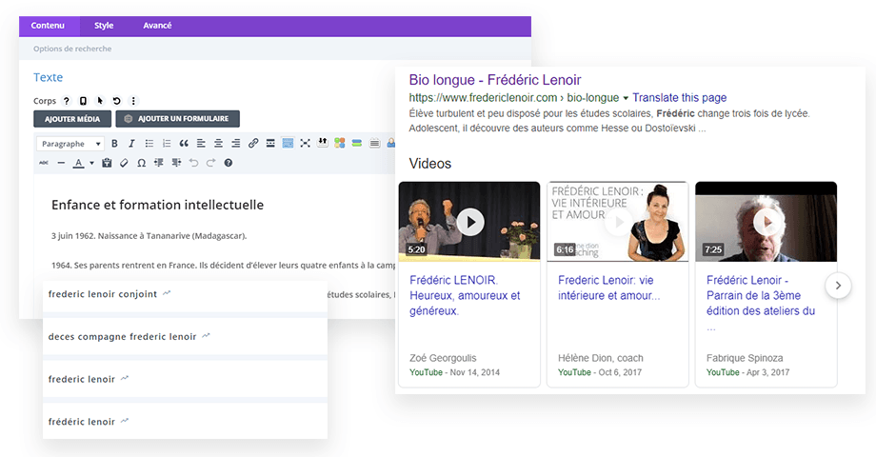Click the bulleted list icon
The height and width of the screenshot is (457, 876).
click(x=149, y=144)
